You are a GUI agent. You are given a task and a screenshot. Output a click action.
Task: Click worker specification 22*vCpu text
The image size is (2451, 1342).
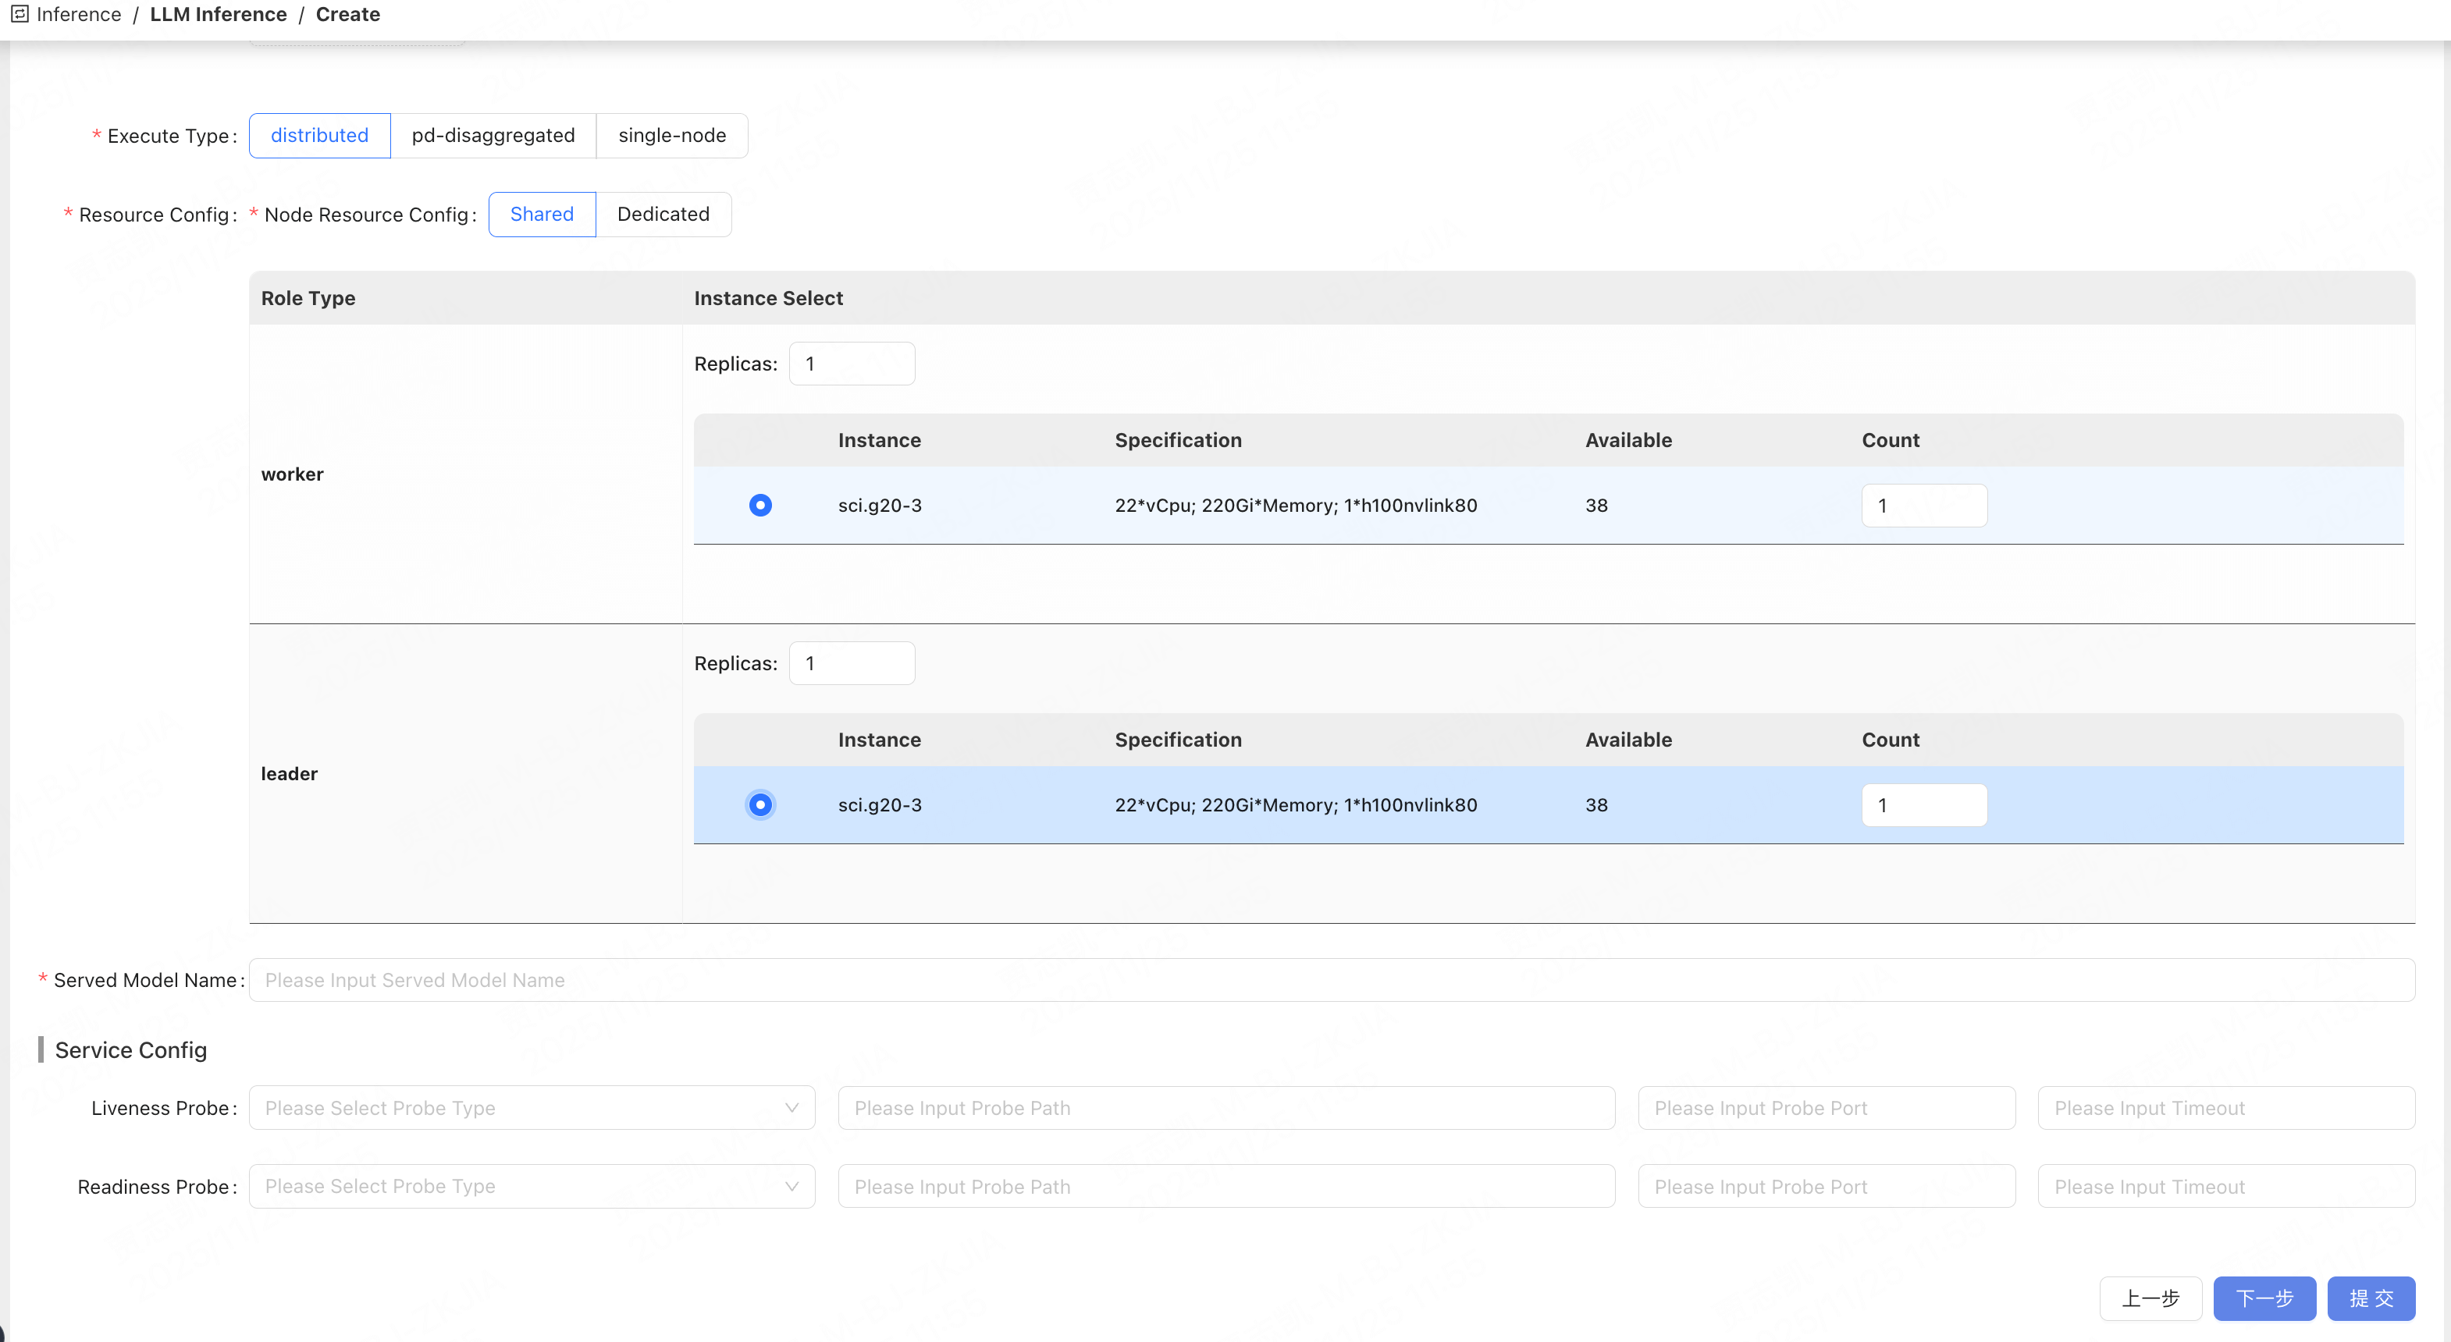(x=1296, y=505)
